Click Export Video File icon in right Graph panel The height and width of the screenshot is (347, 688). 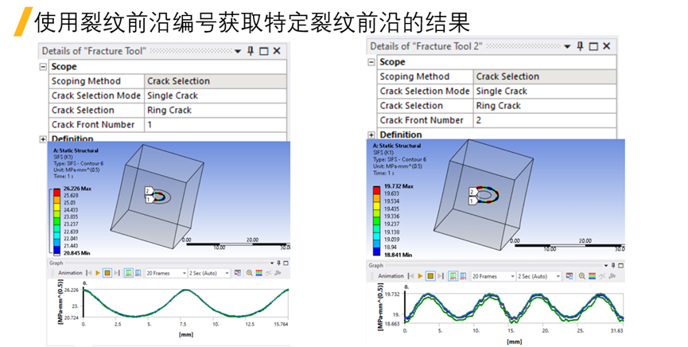(x=569, y=276)
